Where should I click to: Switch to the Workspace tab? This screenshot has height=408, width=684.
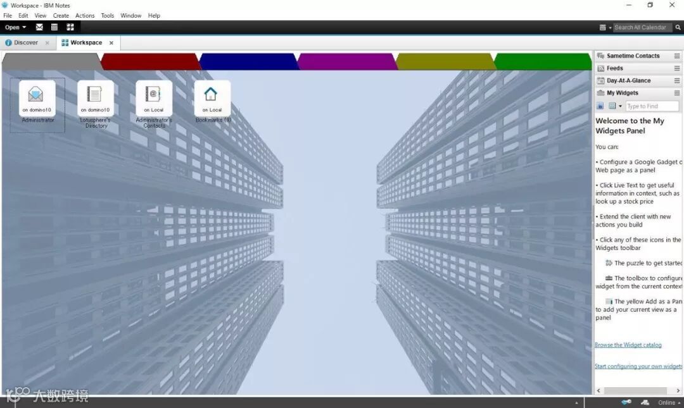click(86, 43)
